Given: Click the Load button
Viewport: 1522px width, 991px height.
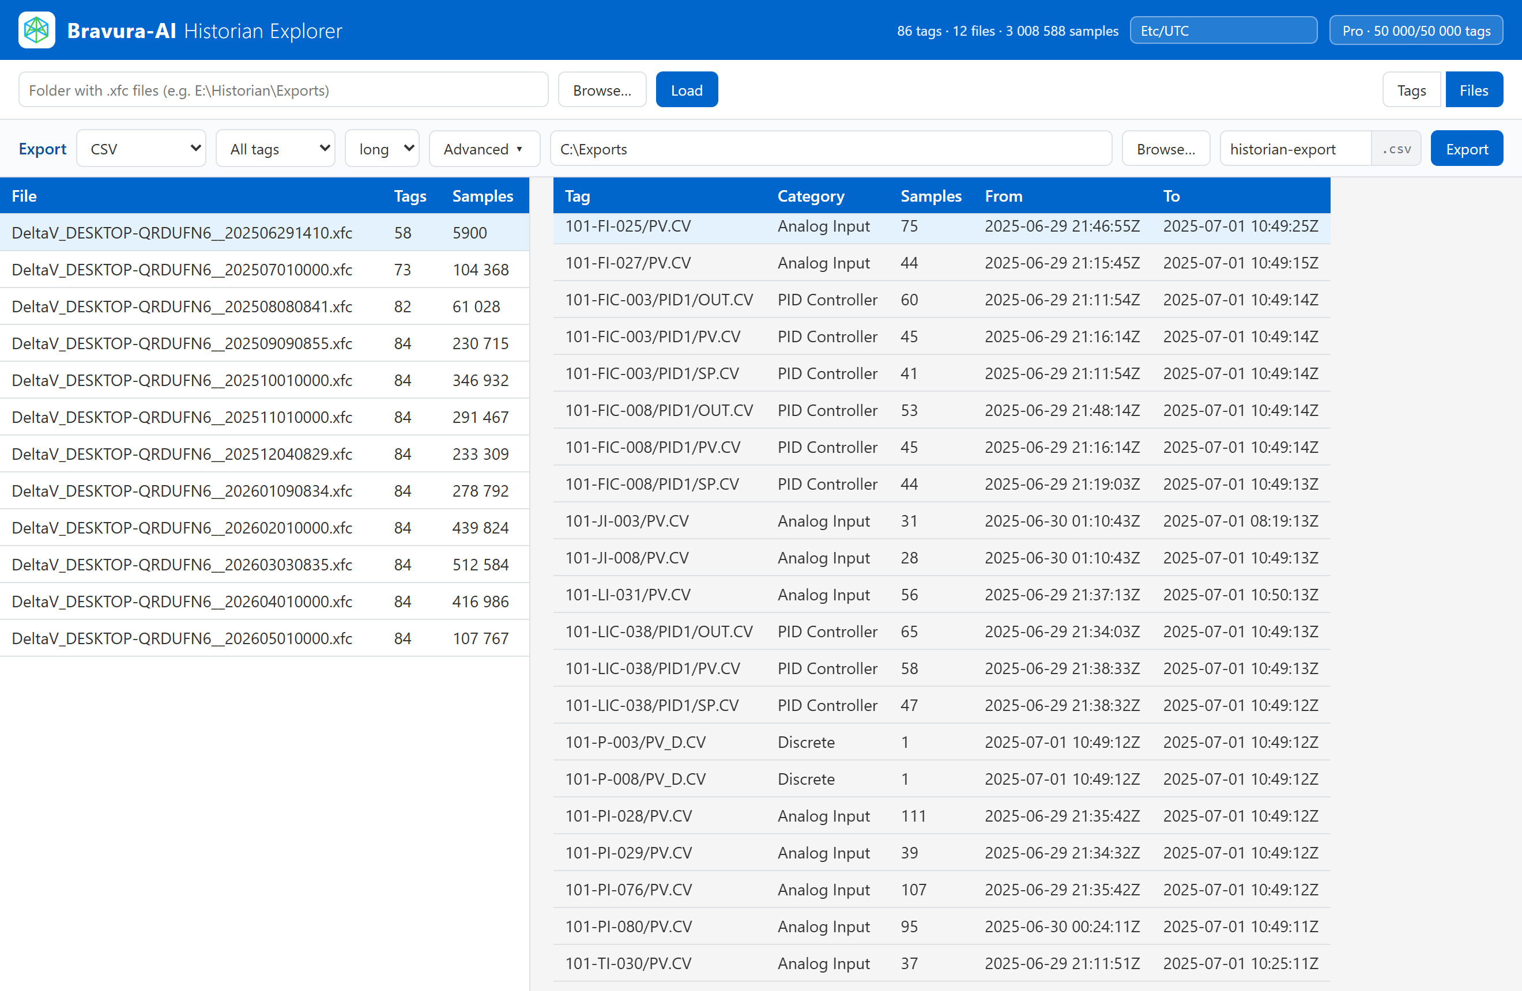Looking at the screenshot, I should [x=686, y=90].
